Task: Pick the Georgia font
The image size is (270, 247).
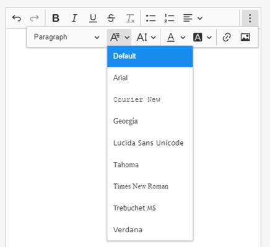Action: pos(150,121)
